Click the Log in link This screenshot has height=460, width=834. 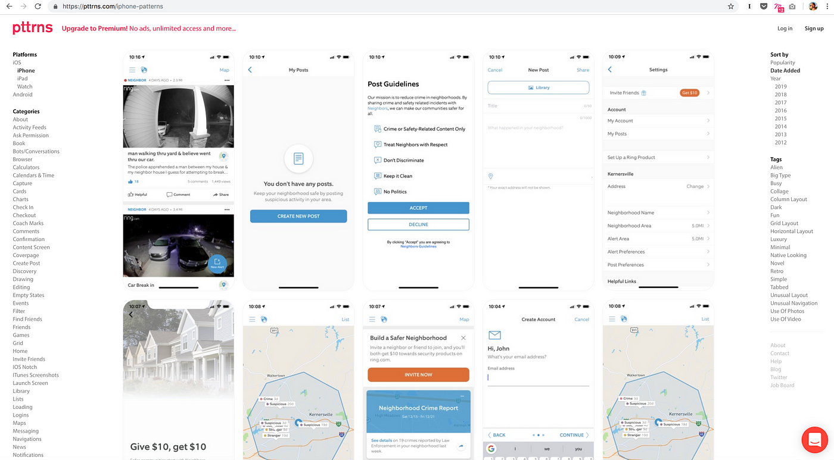click(785, 28)
